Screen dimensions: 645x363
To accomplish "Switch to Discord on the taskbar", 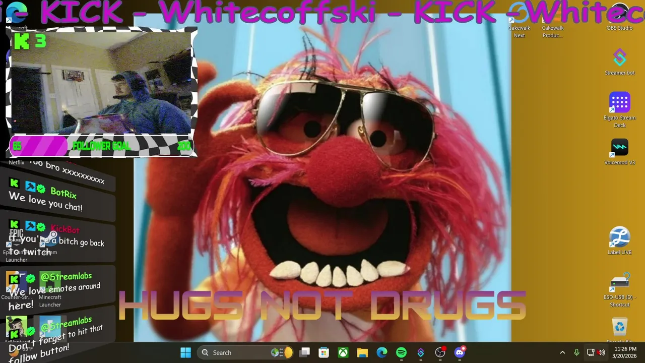I will (460, 352).
